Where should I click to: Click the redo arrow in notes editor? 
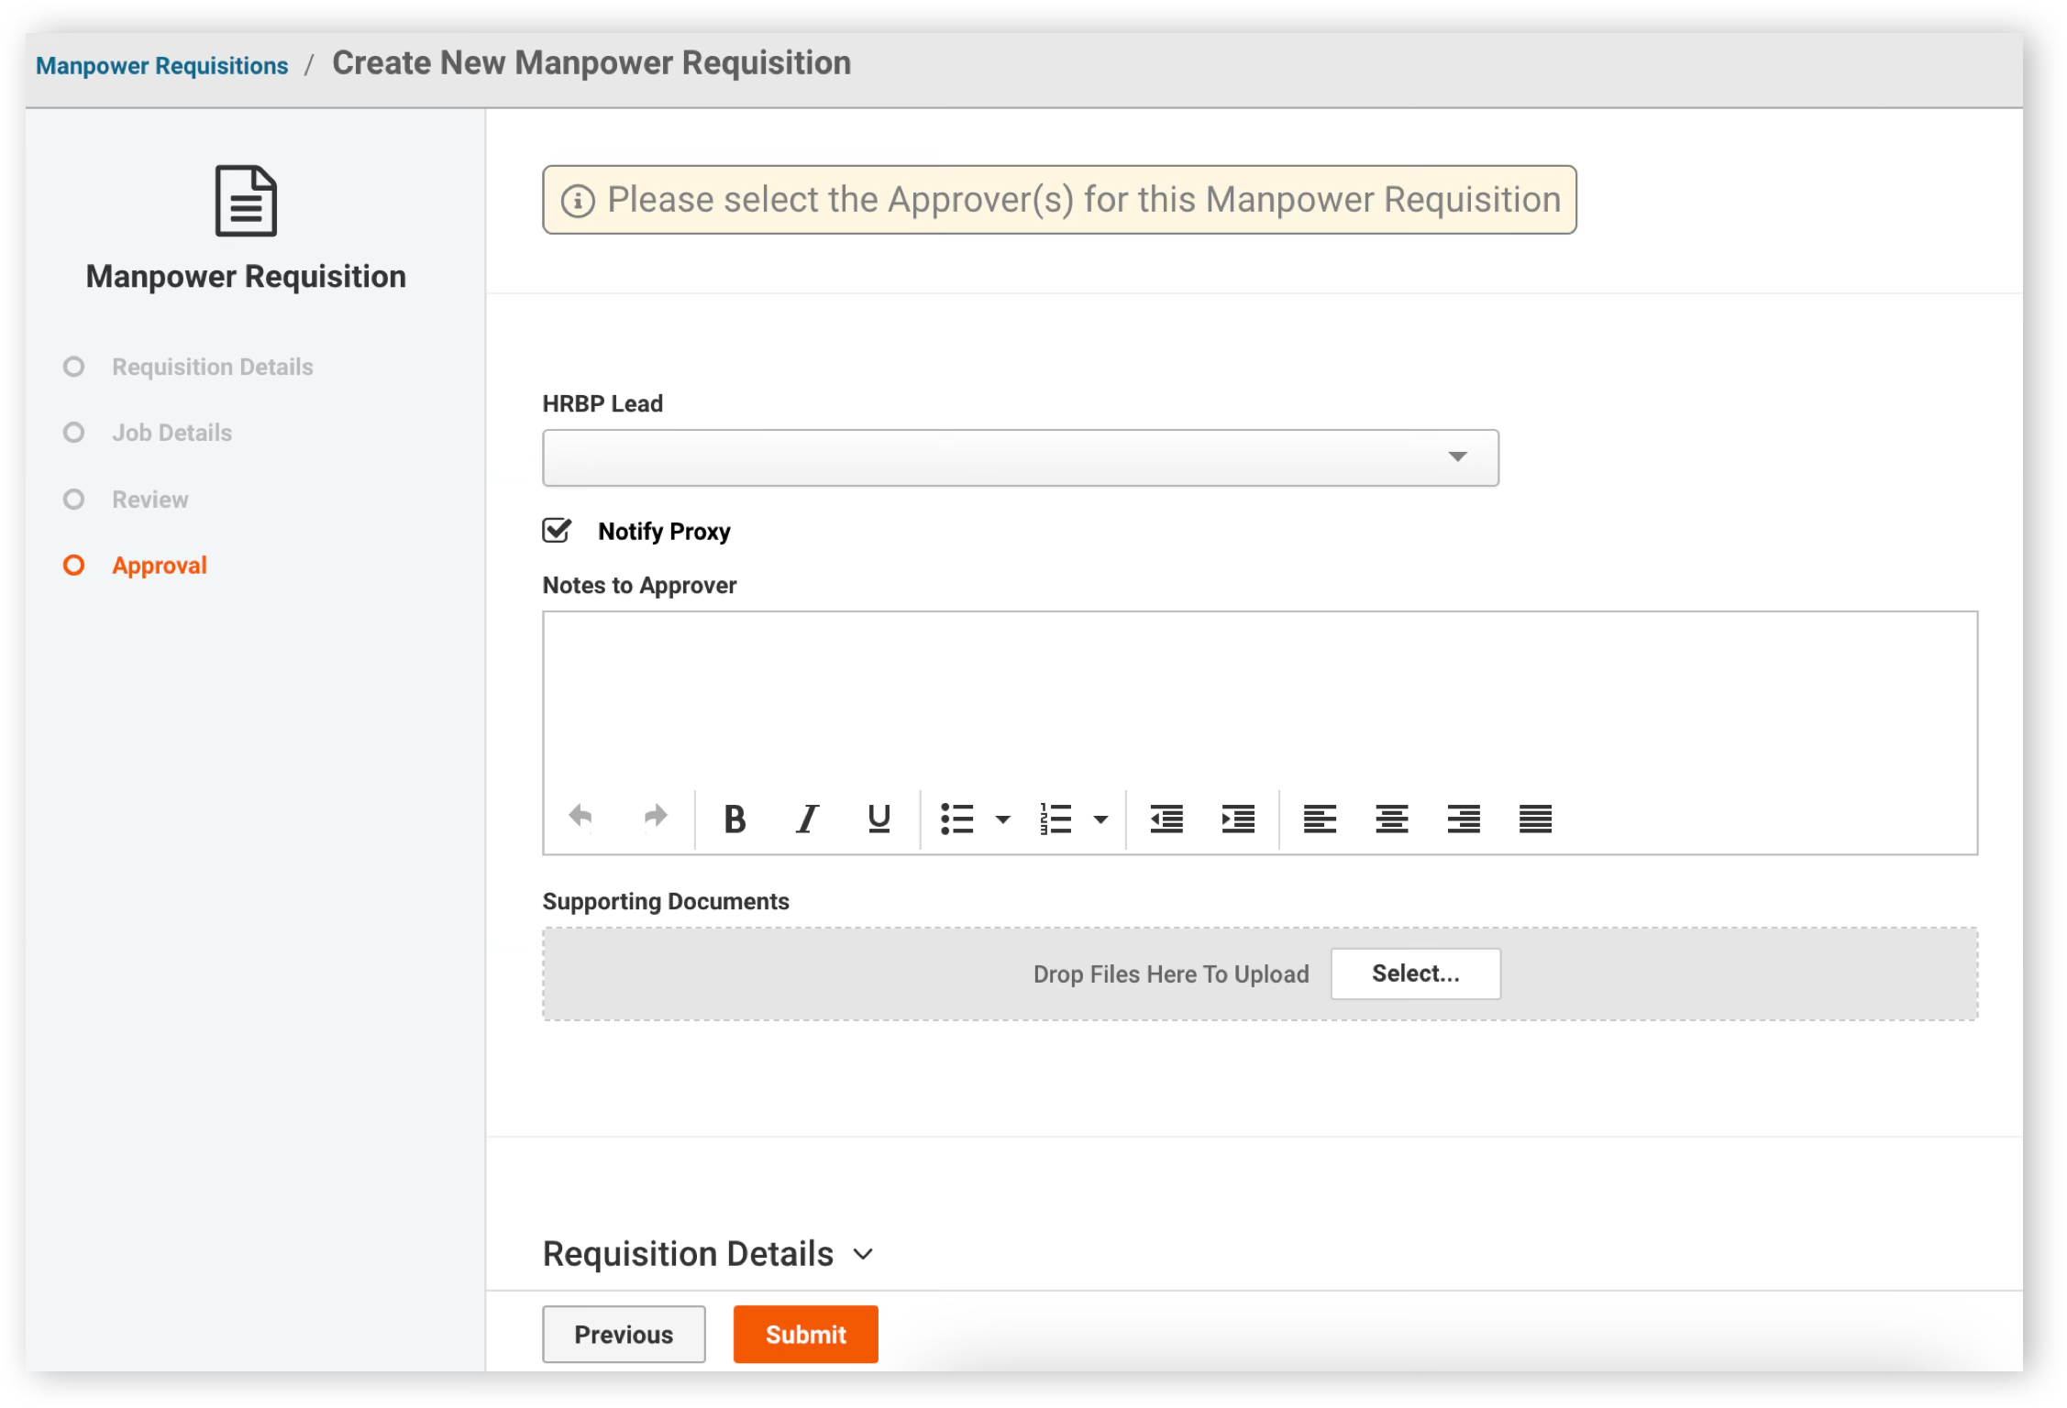click(x=655, y=817)
